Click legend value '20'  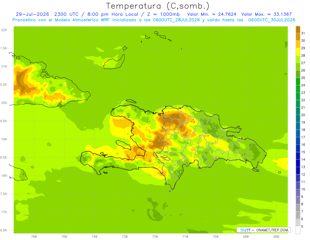click(303, 115)
